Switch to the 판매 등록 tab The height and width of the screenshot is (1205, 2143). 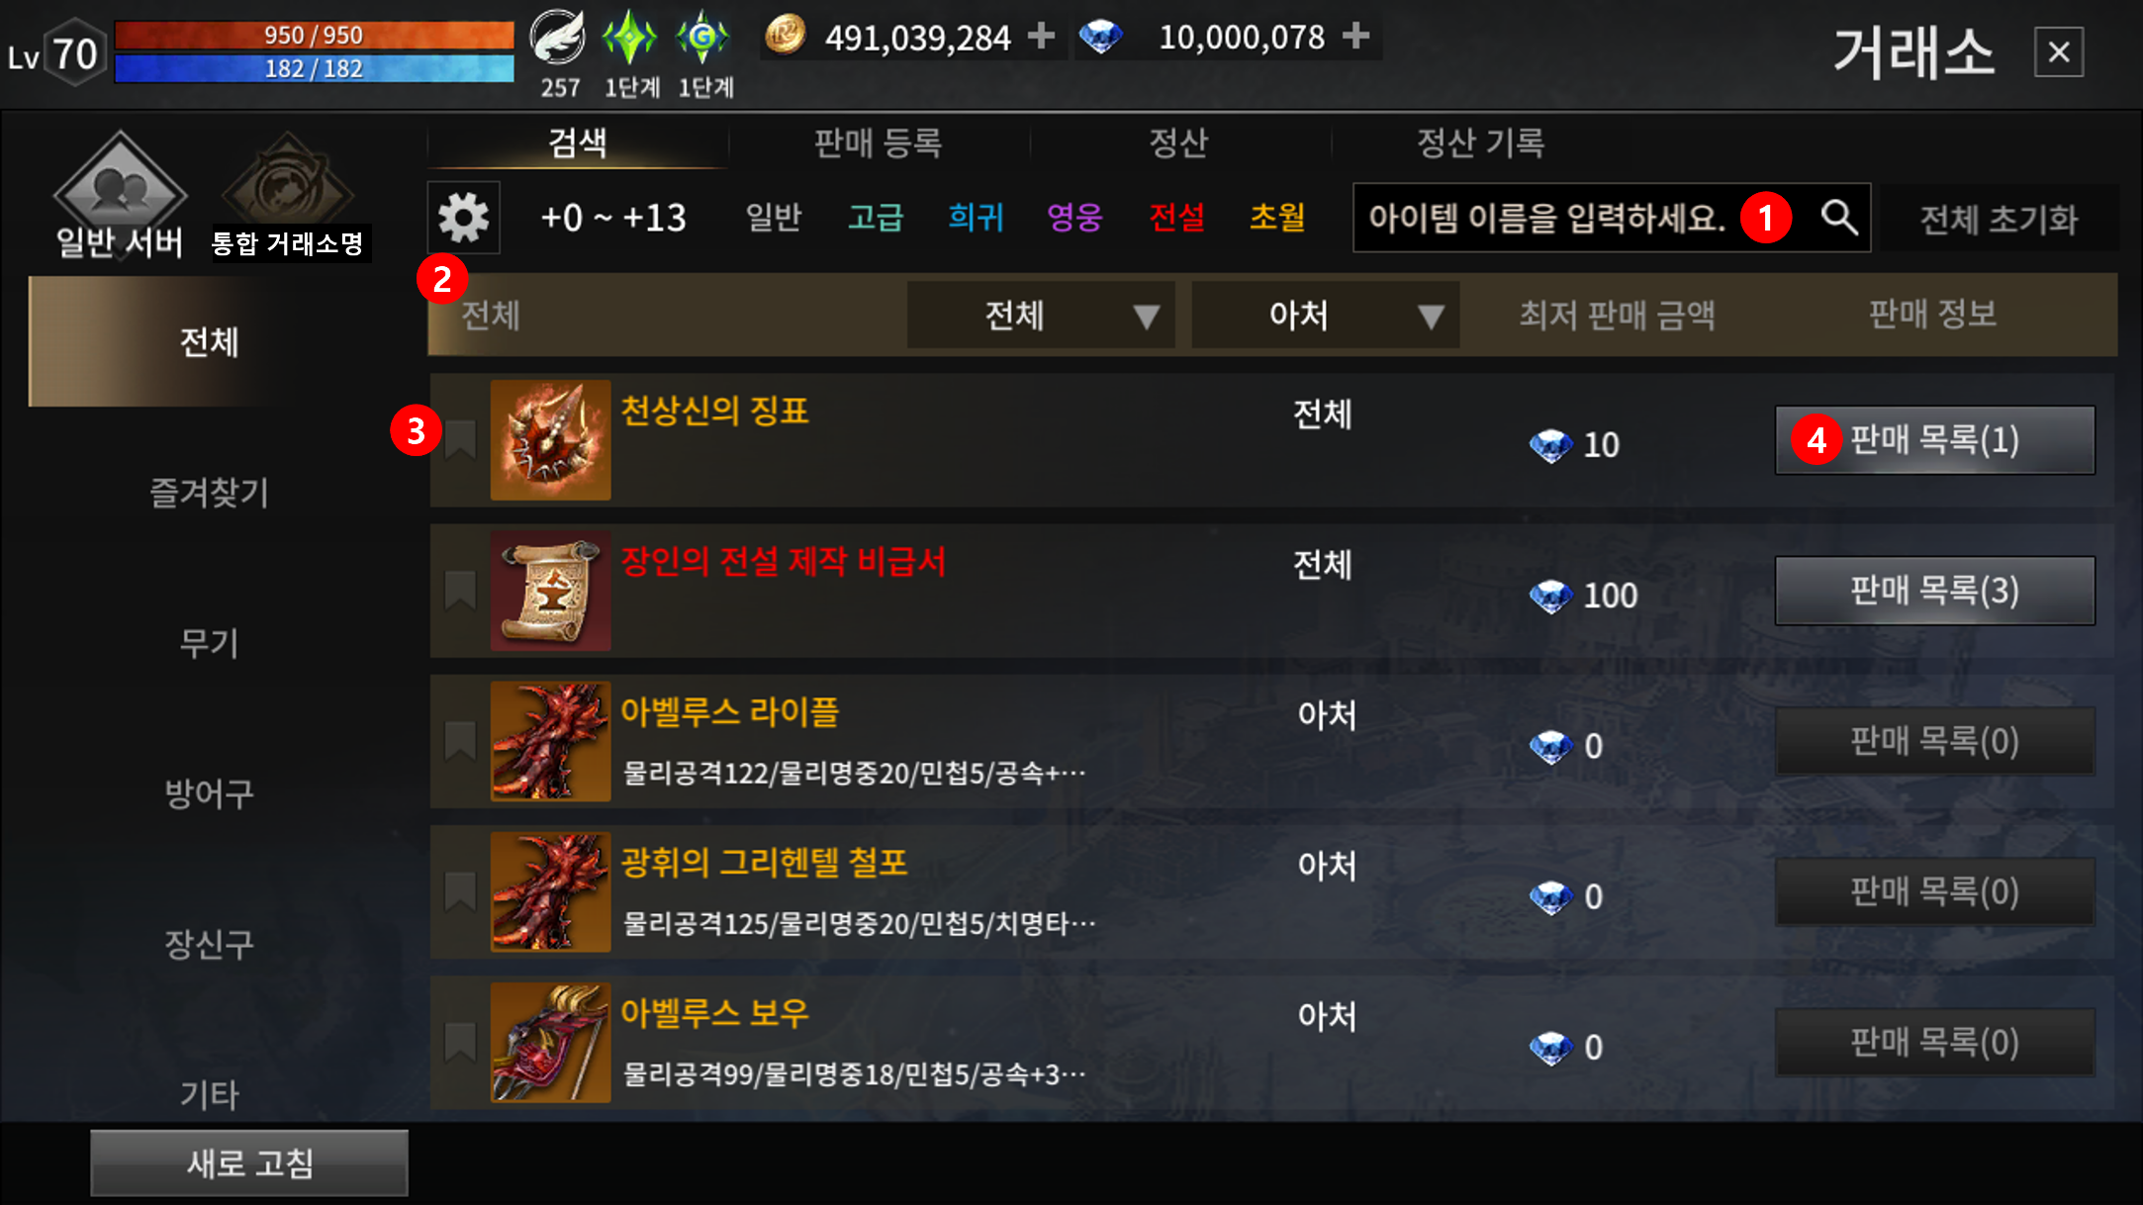pos(879,142)
